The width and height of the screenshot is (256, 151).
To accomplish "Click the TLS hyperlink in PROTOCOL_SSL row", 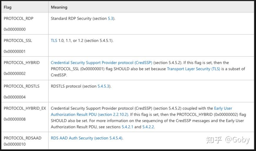I will click(x=54, y=41).
